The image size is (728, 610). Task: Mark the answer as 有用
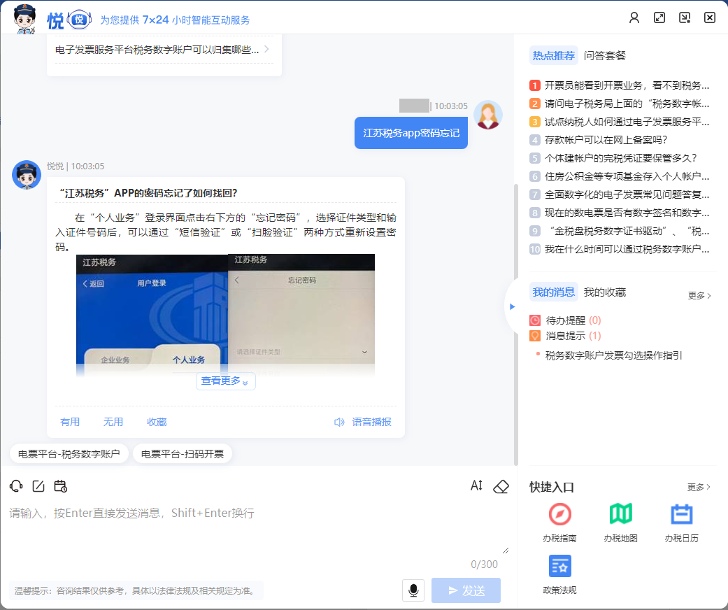(x=70, y=422)
